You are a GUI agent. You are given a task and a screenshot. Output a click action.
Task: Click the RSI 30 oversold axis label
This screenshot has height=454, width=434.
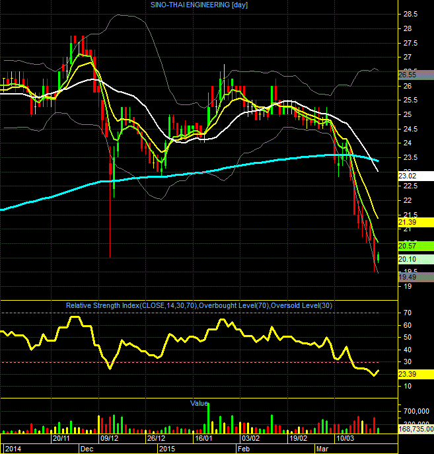click(408, 361)
